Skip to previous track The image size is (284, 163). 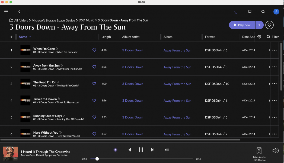click(x=129, y=150)
